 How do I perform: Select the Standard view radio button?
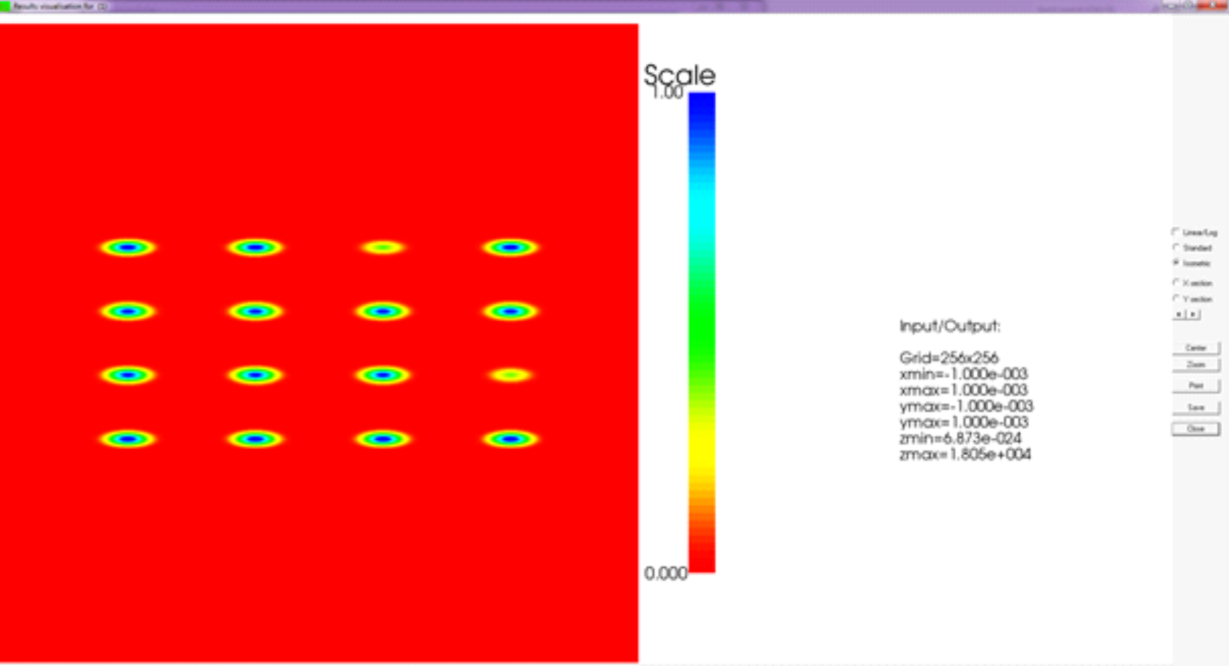(1176, 247)
